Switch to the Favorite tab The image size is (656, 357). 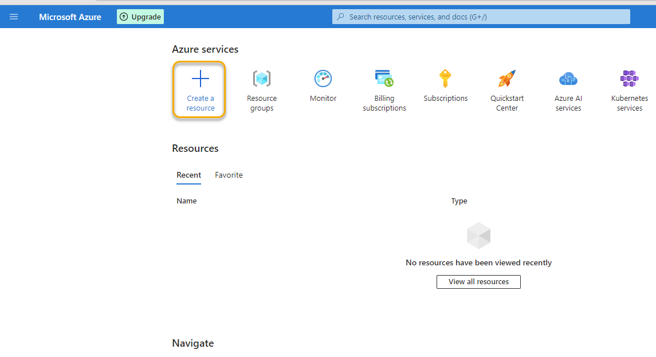coord(229,175)
